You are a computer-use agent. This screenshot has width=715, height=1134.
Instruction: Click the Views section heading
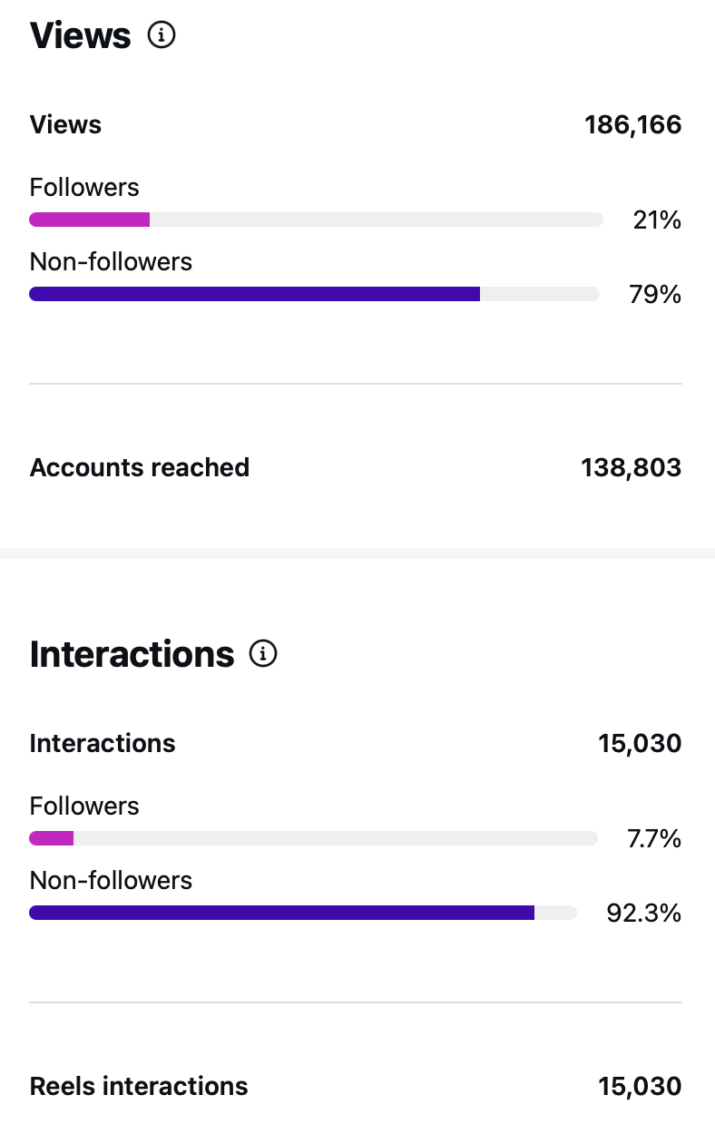coord(80,34)
